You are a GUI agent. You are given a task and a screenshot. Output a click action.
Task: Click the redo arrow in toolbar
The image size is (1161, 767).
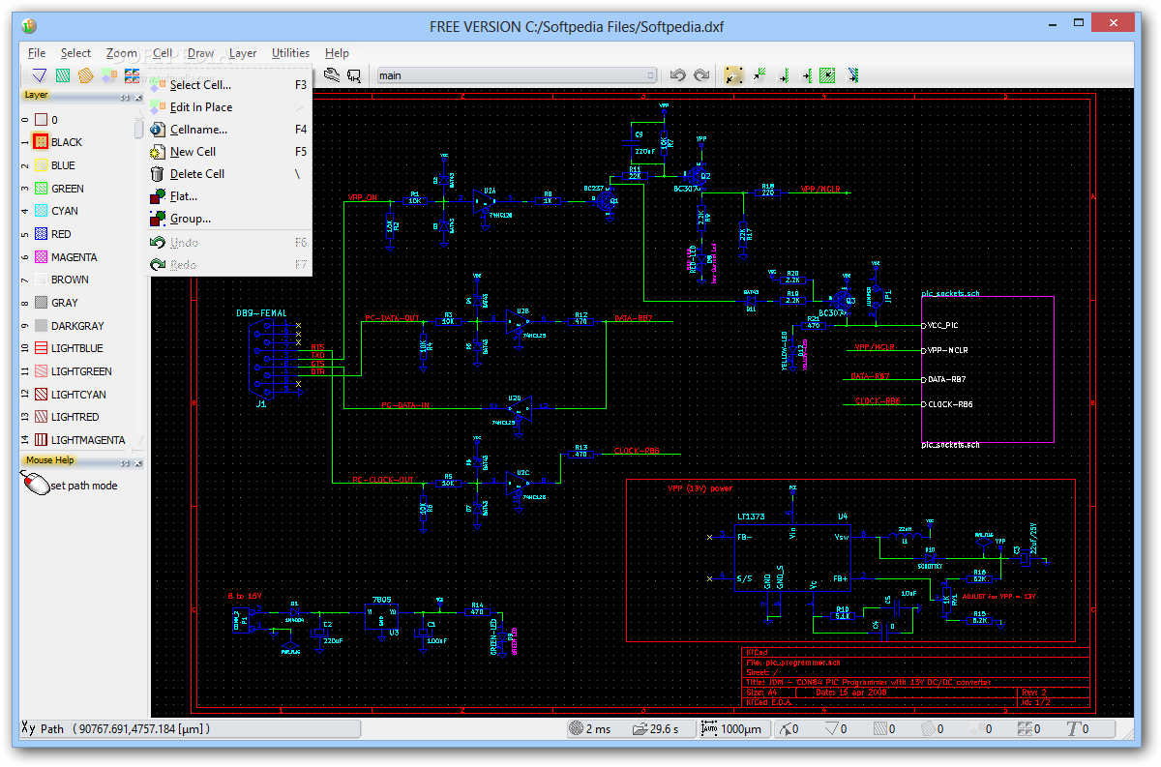point(701,74)
